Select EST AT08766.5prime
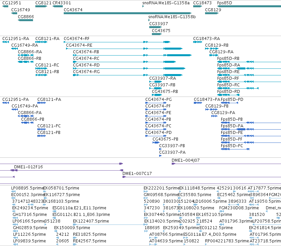 [x=166, y=234]
